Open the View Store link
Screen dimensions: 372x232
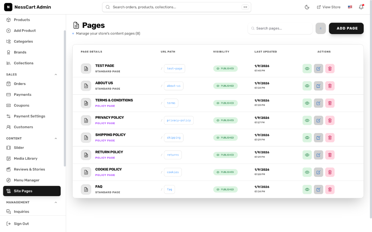click(x=328, y=7)
